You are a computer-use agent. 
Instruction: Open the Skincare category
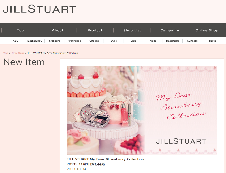click(55, 41)
